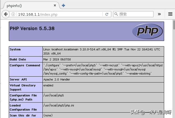This screenshot has width=175, height=118.
Task: Click the 'Virtual Directory Support' label
Action: pyautogui.click(x=22, y=87)
